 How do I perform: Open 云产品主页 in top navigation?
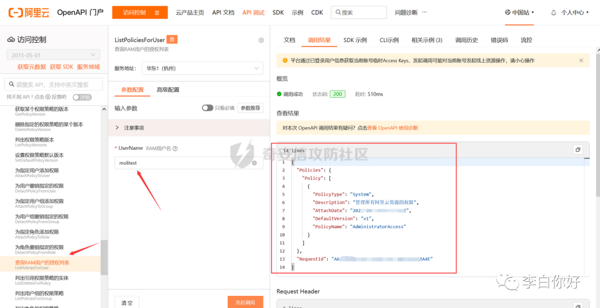click(x=190, y=12)
